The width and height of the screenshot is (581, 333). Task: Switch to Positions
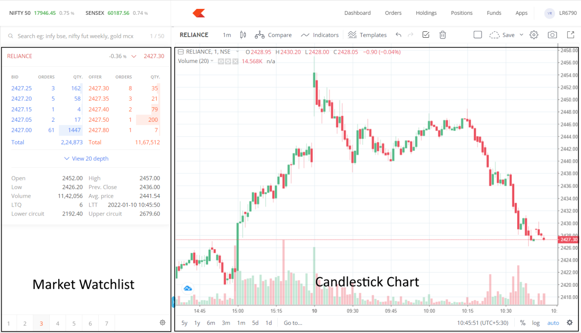click(x=461, y=13)
